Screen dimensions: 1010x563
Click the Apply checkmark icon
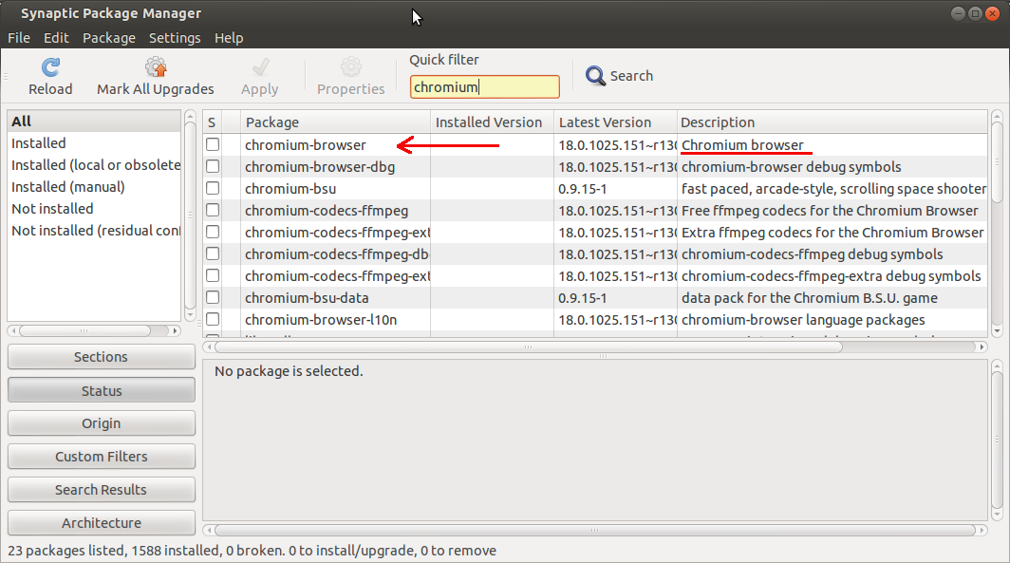pos(259,67)
